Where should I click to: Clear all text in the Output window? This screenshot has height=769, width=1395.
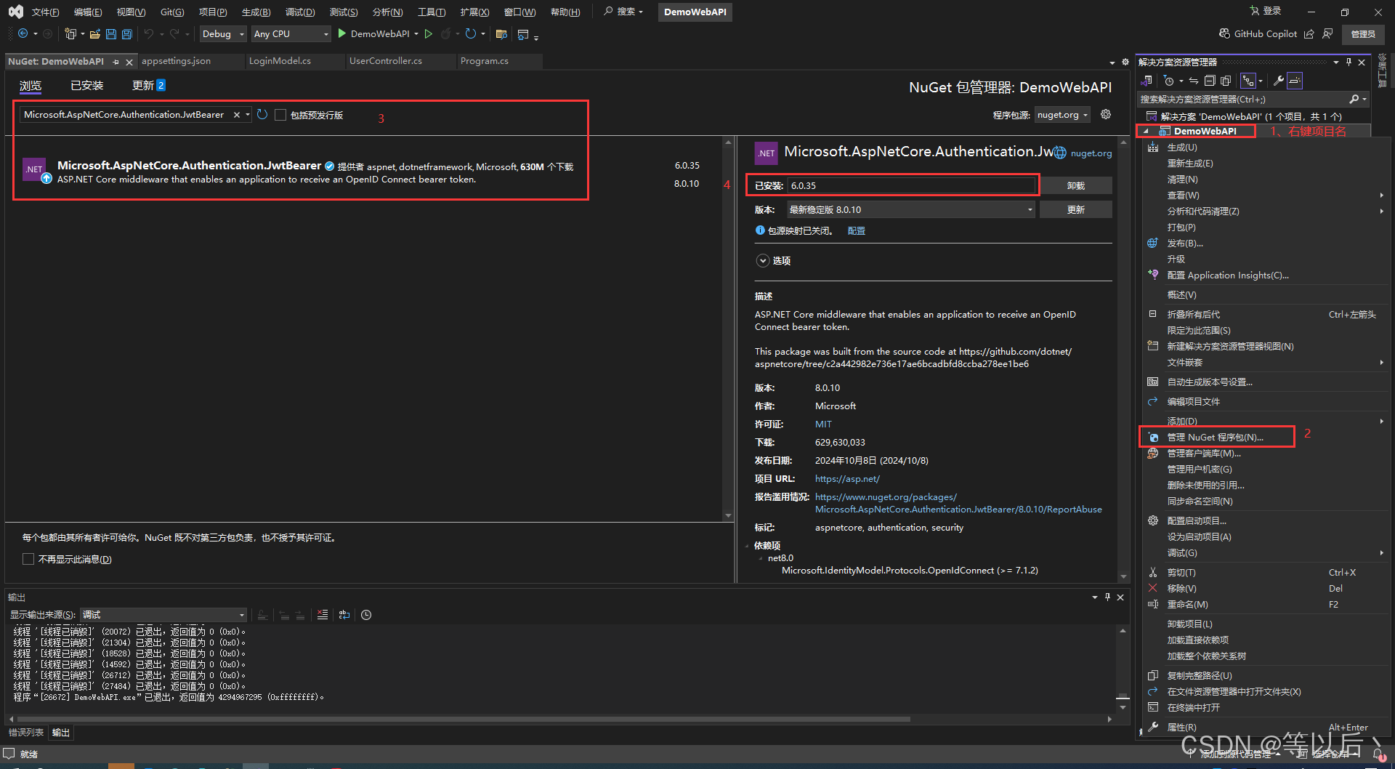pos(323,615)
